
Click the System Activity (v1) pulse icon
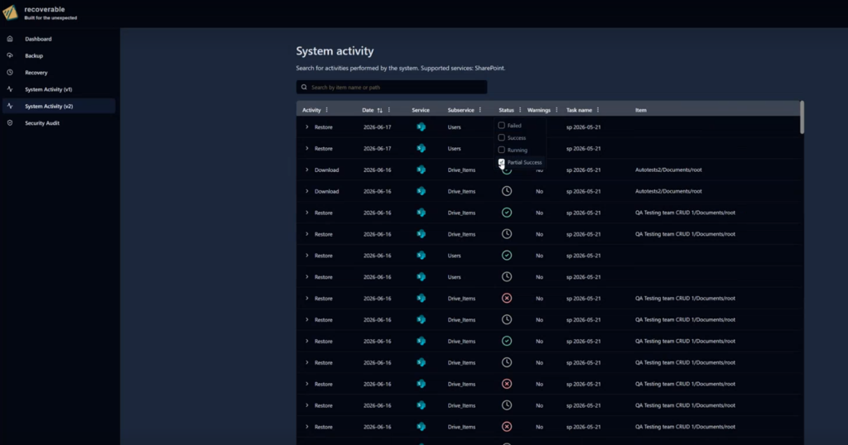click(x=10, y=89)
